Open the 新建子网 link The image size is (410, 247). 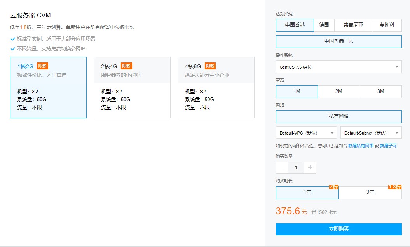388,146
